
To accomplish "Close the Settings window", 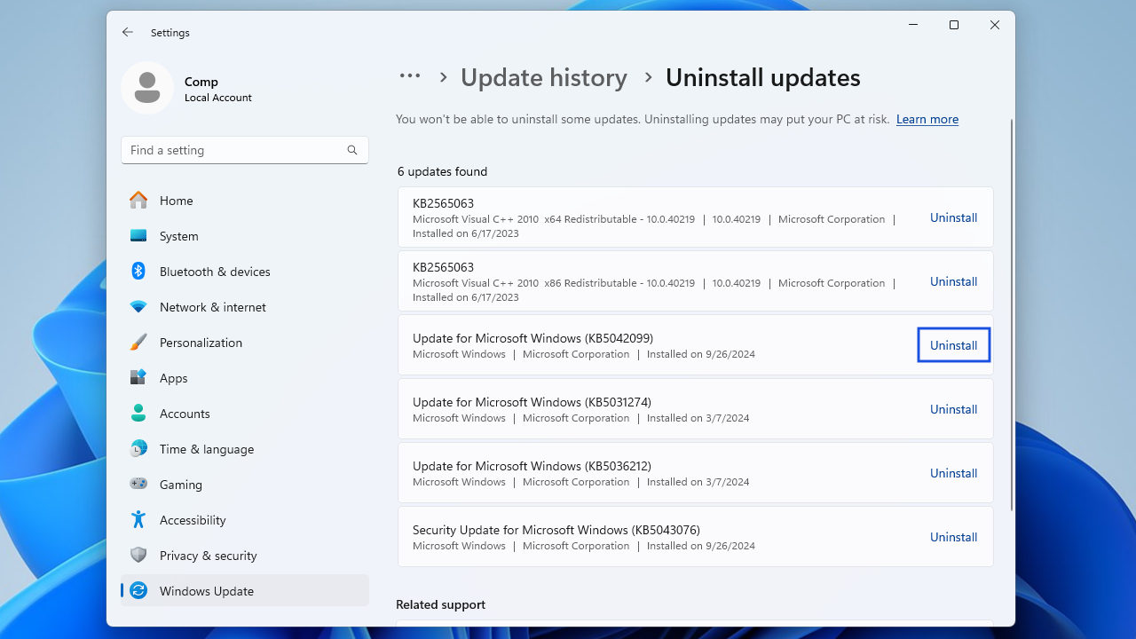I will (x=995, y=26).
